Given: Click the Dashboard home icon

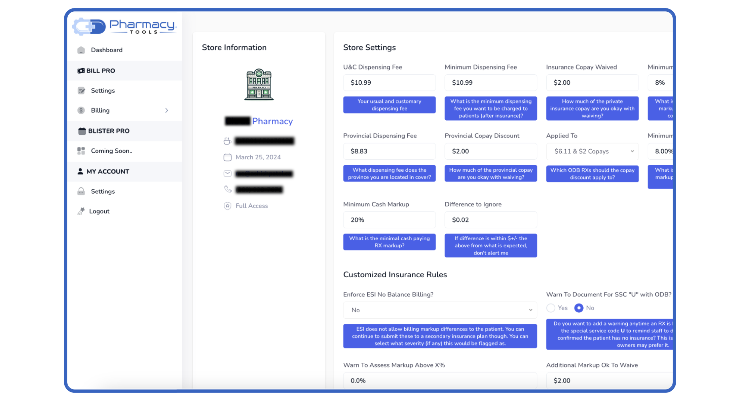Looking at the screenshot, I should (81, 50).
